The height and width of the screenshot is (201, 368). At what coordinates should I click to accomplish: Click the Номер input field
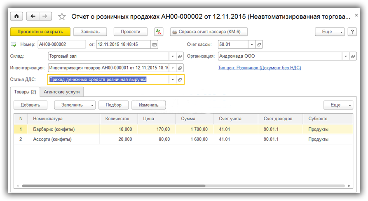pos(62,44)
